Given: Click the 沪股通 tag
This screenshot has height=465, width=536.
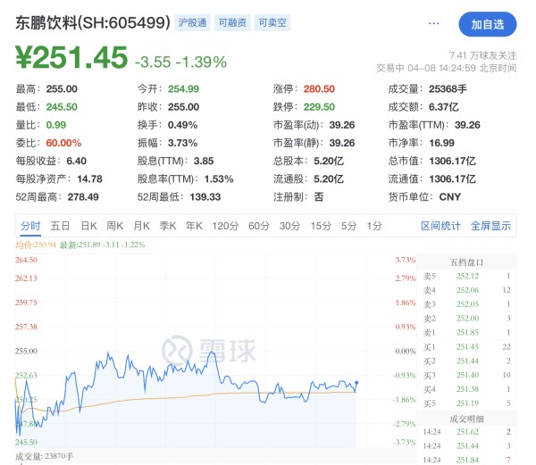Looking at the screenshot, I should point(192,23).
